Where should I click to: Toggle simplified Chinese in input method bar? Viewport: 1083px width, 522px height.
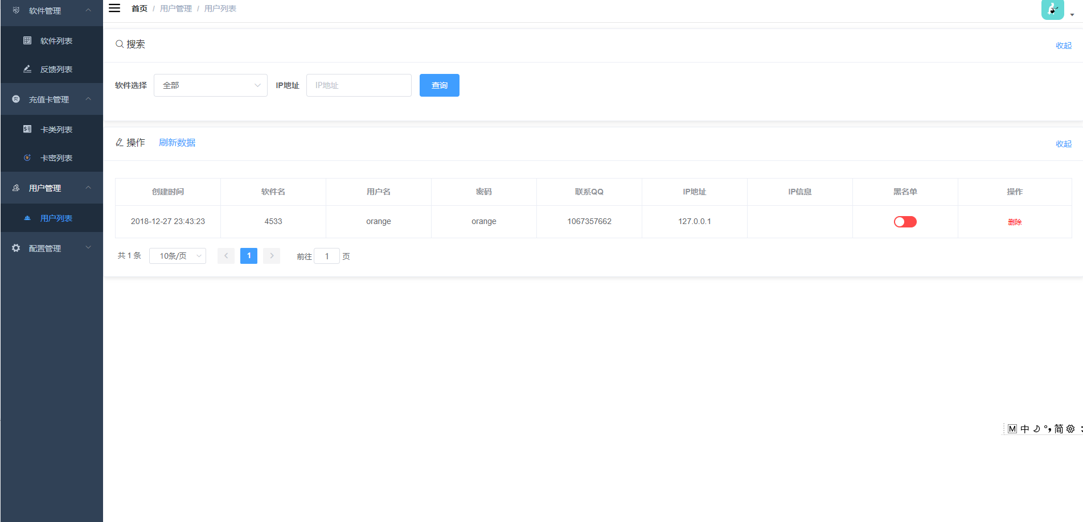point(1059,428)
